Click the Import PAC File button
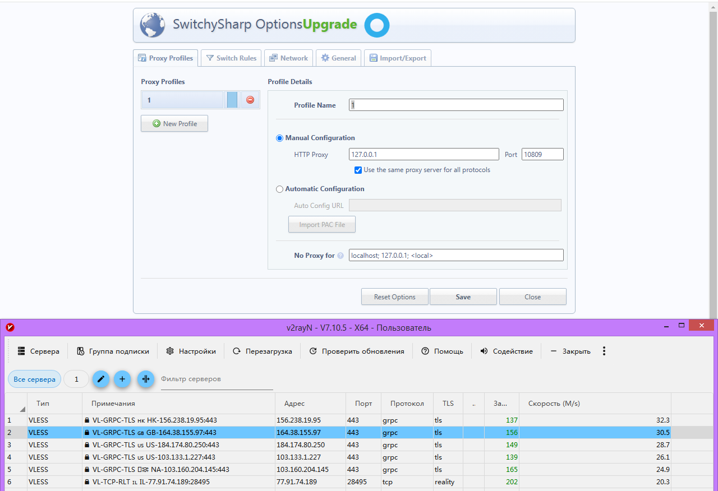 [x=322, y=225]
